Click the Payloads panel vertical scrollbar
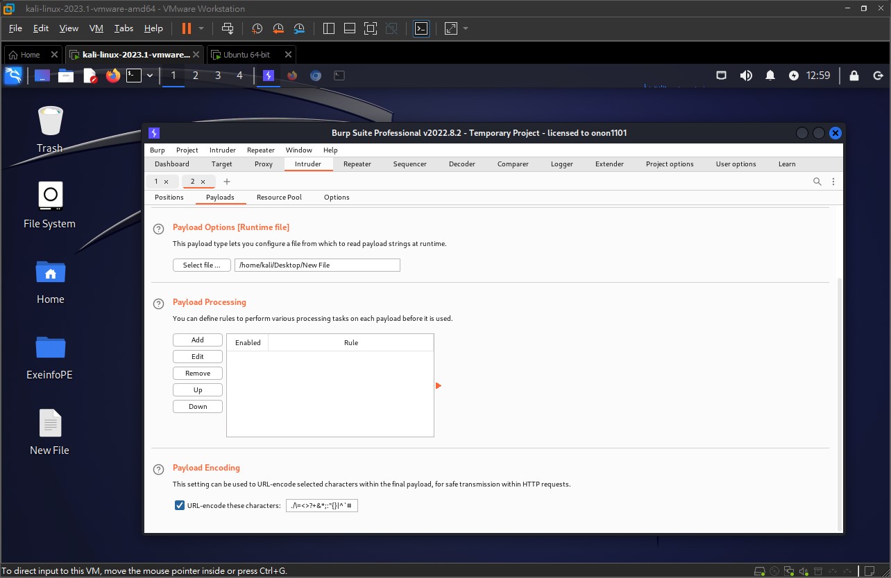This screenshot has height=578, width=891. click(839, 402)
